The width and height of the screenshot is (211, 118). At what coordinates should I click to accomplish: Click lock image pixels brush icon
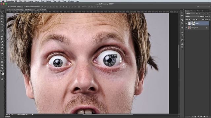tap(192, 20)
